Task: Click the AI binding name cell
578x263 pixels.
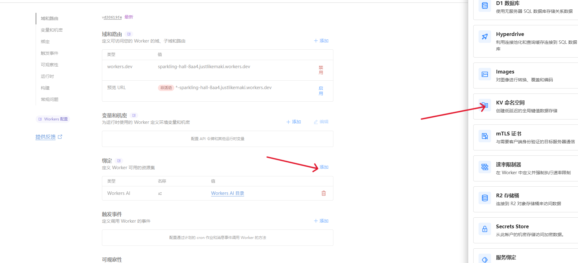Action: click(160, 194)
